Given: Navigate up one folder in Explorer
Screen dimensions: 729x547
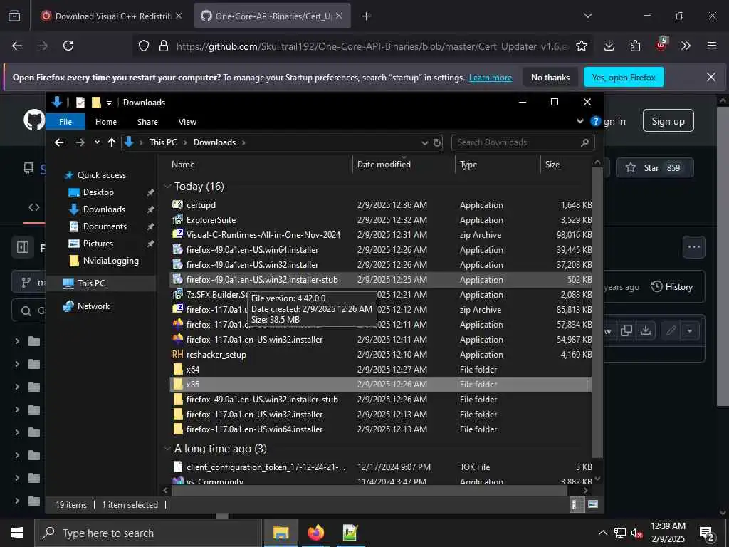Looking at the screenshot, I should tap(112, 142).
